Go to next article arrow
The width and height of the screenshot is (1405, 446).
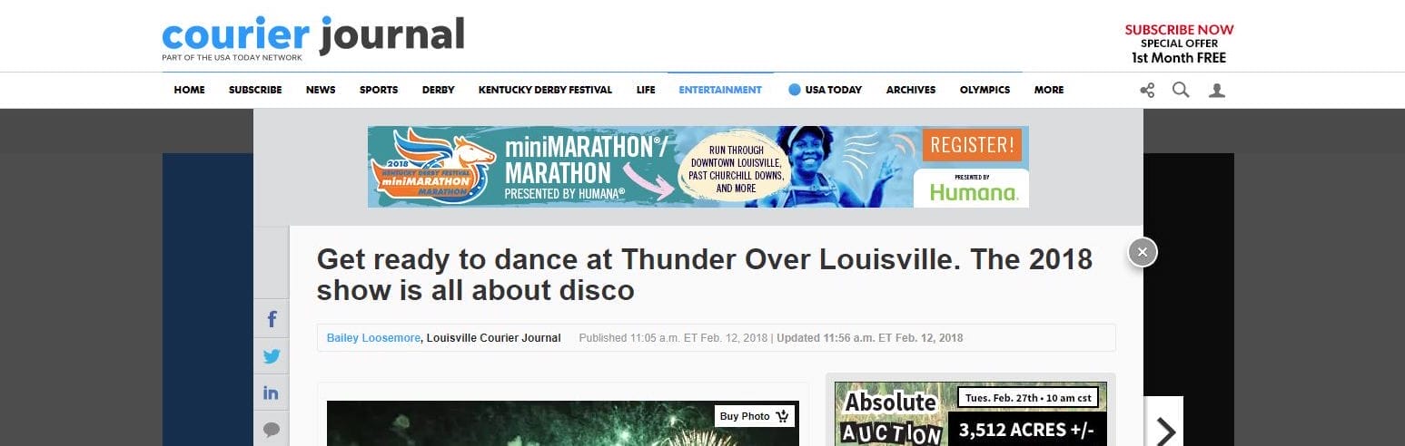tap(1164, 428)
